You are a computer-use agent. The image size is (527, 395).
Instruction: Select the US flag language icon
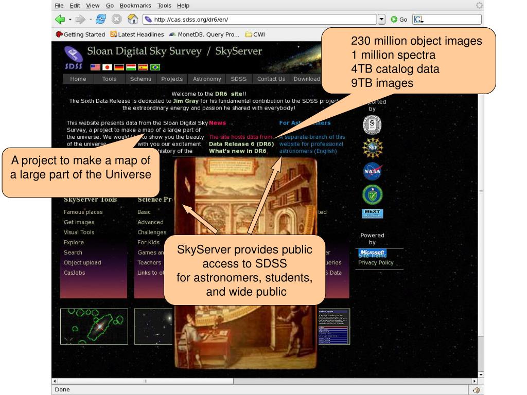95,67
